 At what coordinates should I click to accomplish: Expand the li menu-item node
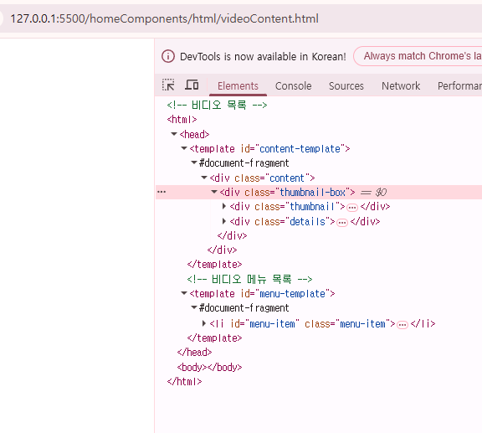(204, 323)
